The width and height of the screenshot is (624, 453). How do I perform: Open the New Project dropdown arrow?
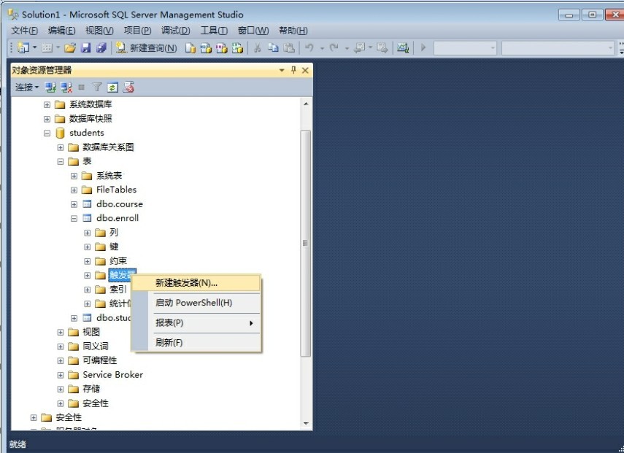click(34, 47)
